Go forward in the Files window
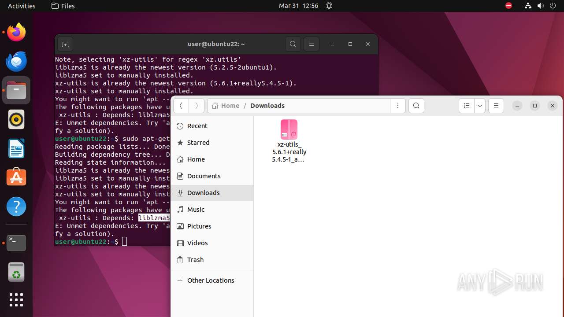564x317 pixels. tap(196, 106)
